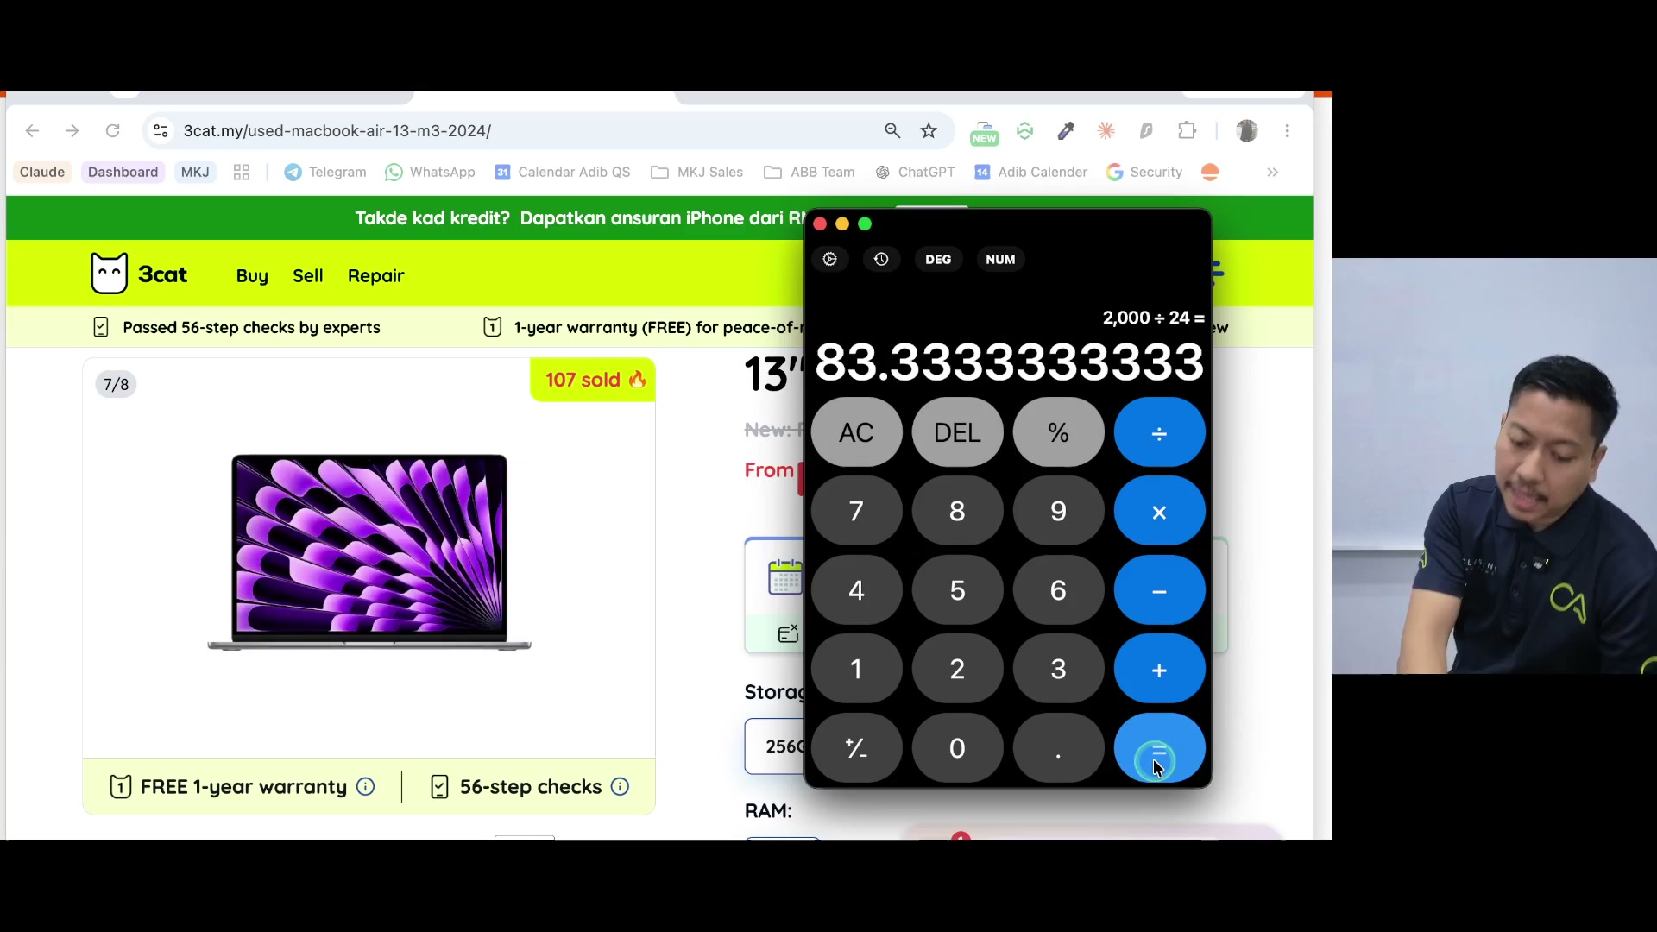Open the Buy menu
Viewport: 1657px width, 932px height.
(252, 275)
